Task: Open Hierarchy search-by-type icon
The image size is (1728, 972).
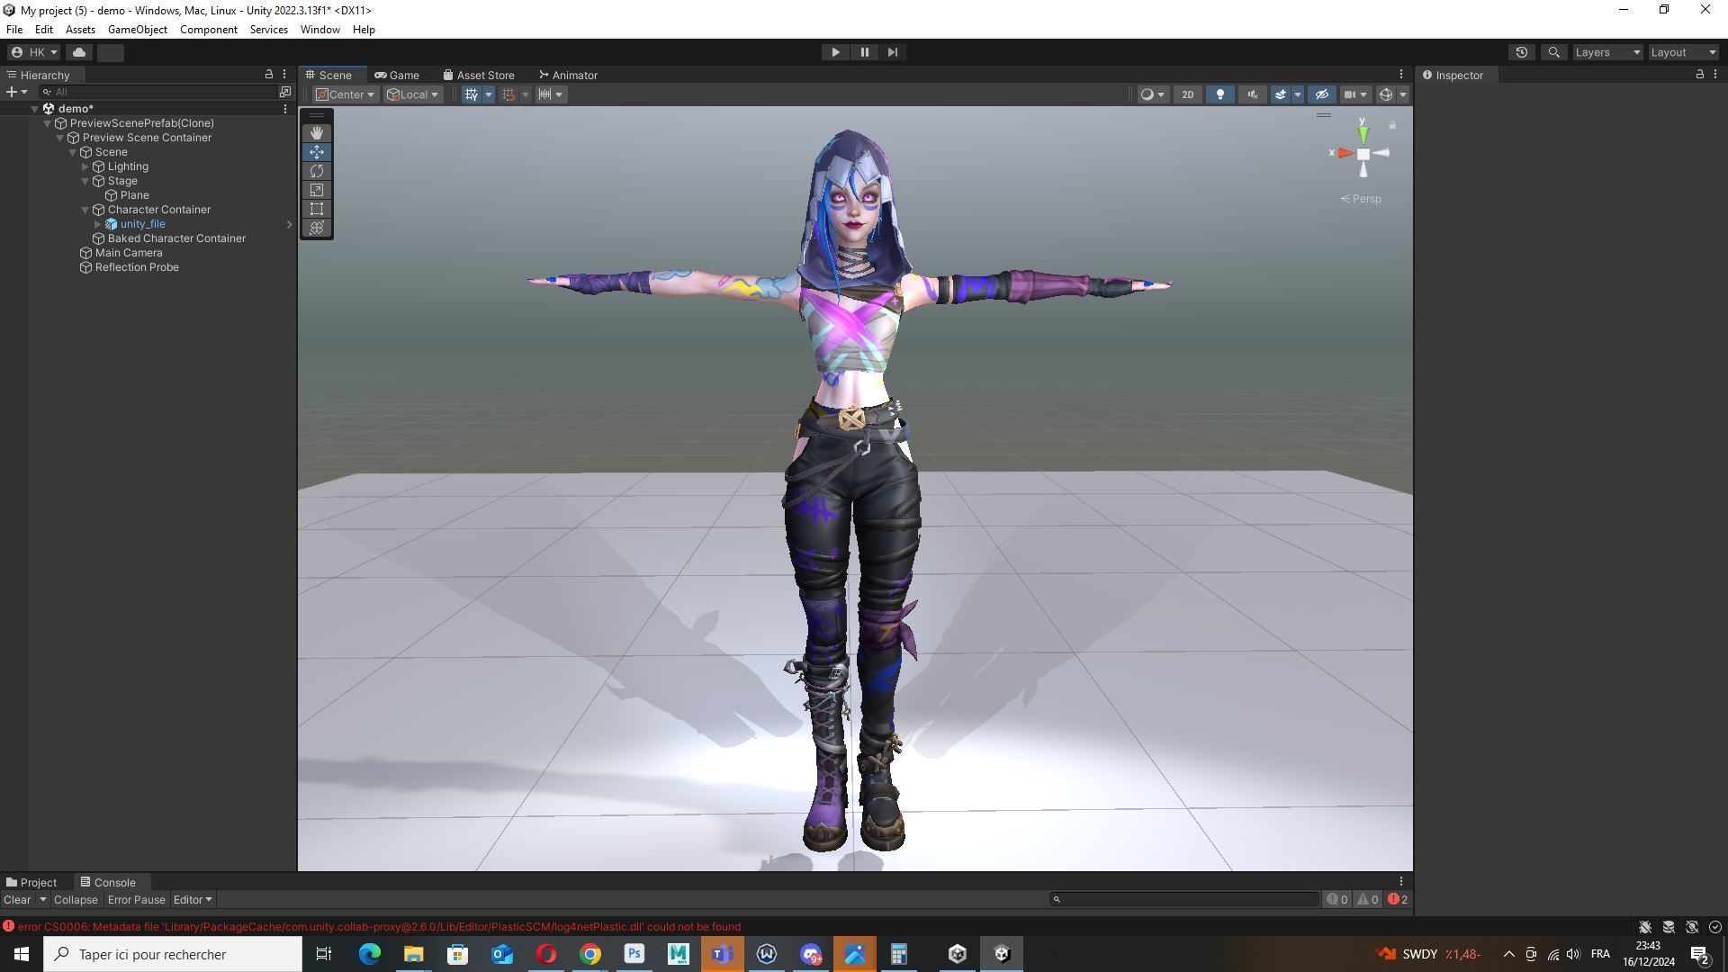Action: [285, 92]
